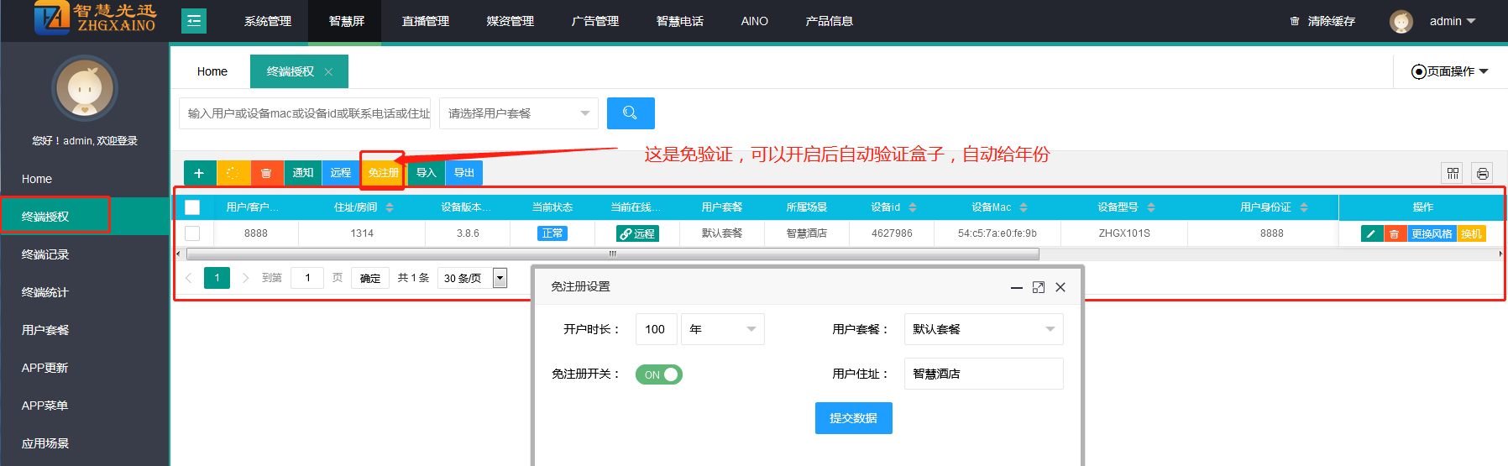This screenshot has height=466, width=1508.
Task: Collapse the sidebar with hamburger icon
Action: point(194,21)
